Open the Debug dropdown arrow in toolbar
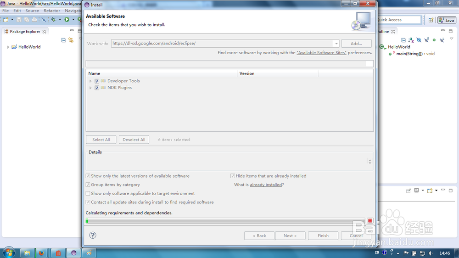 click(x=60, y=20)
